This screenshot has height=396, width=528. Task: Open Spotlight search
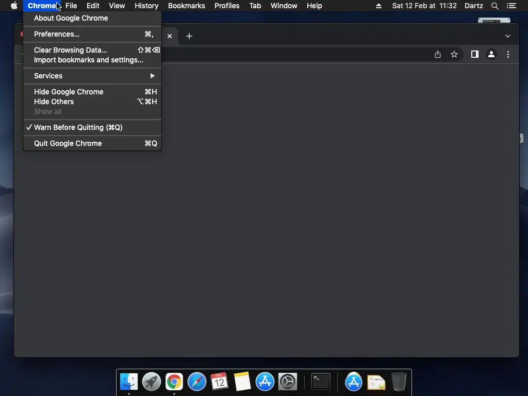click(494, 6)
